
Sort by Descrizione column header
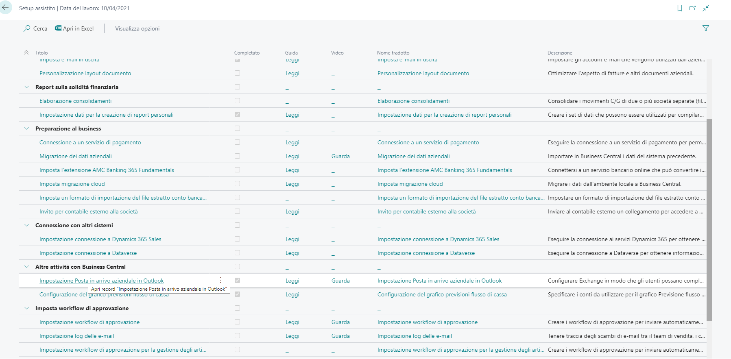click(x=560, y=53)
